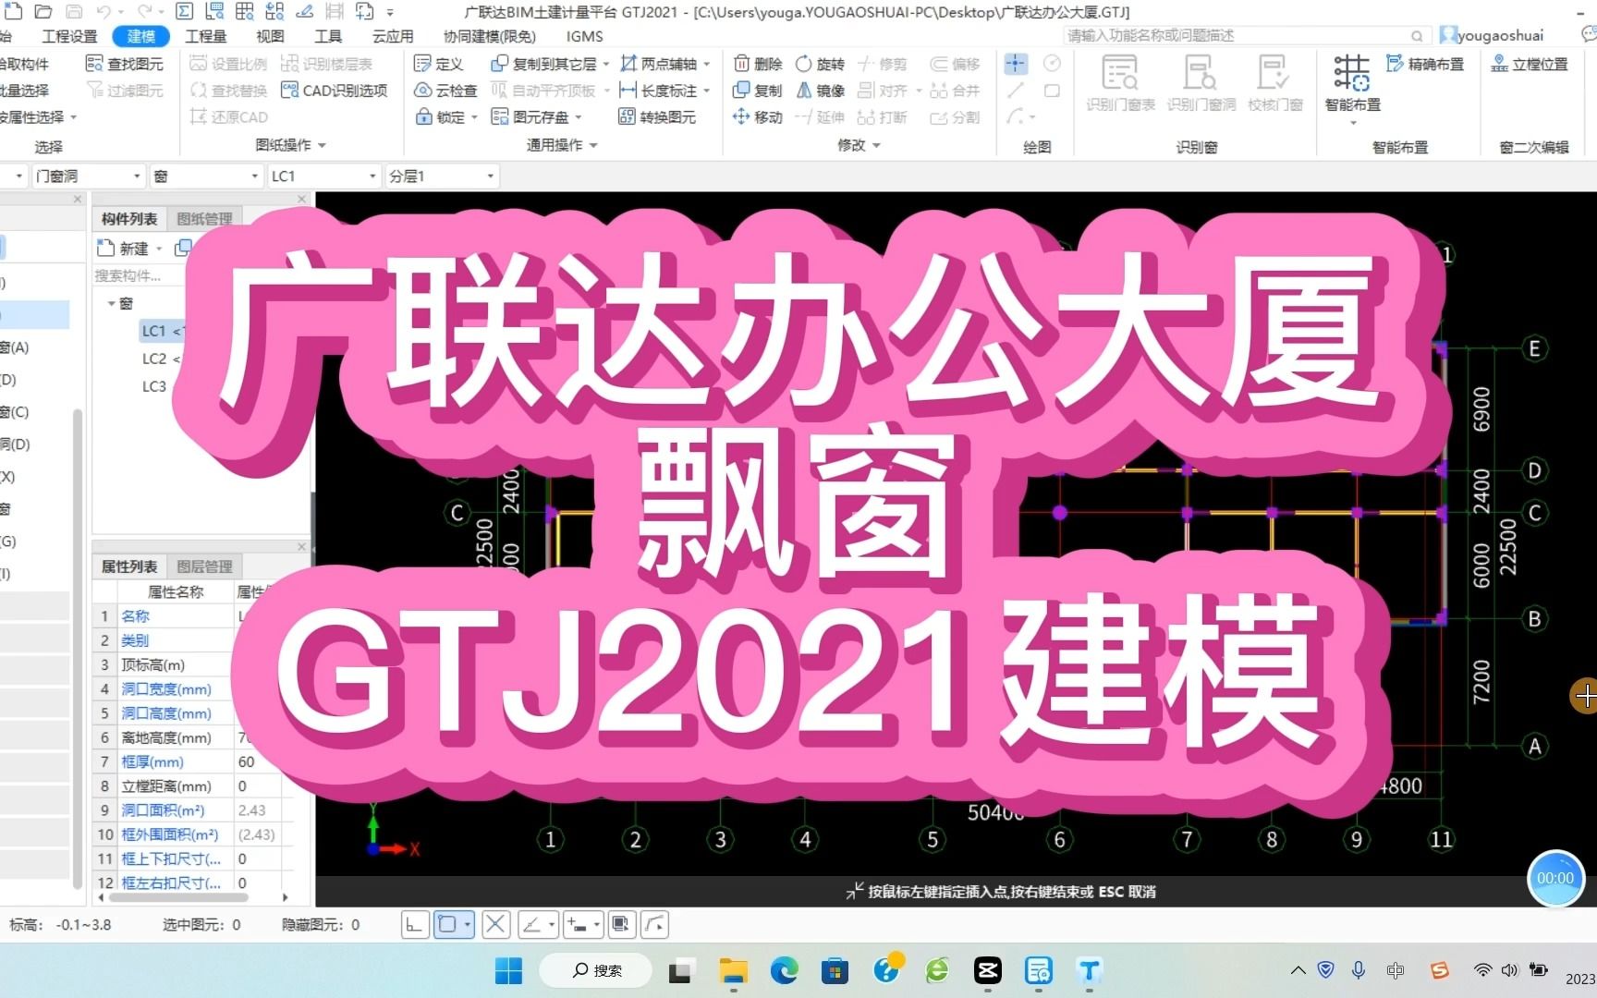Expand the 图纸操作 group

coord(290,145)
